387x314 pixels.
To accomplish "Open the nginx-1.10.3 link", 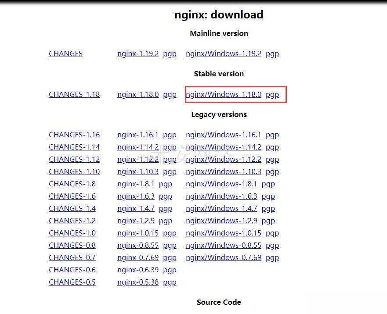I will coord(138,171).
